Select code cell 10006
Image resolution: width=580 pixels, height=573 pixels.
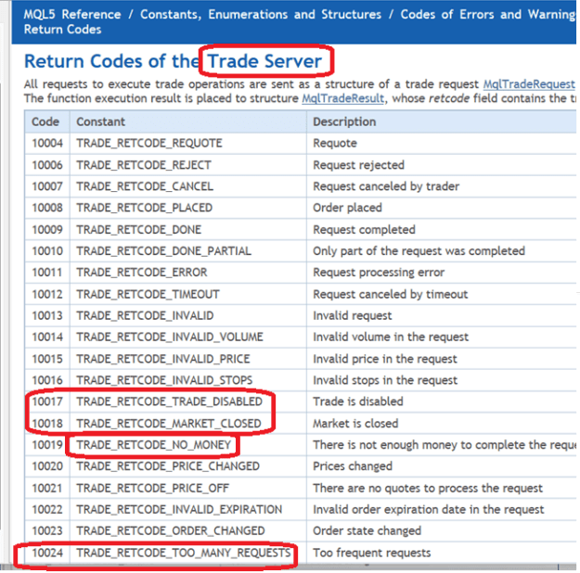[47, 165]
